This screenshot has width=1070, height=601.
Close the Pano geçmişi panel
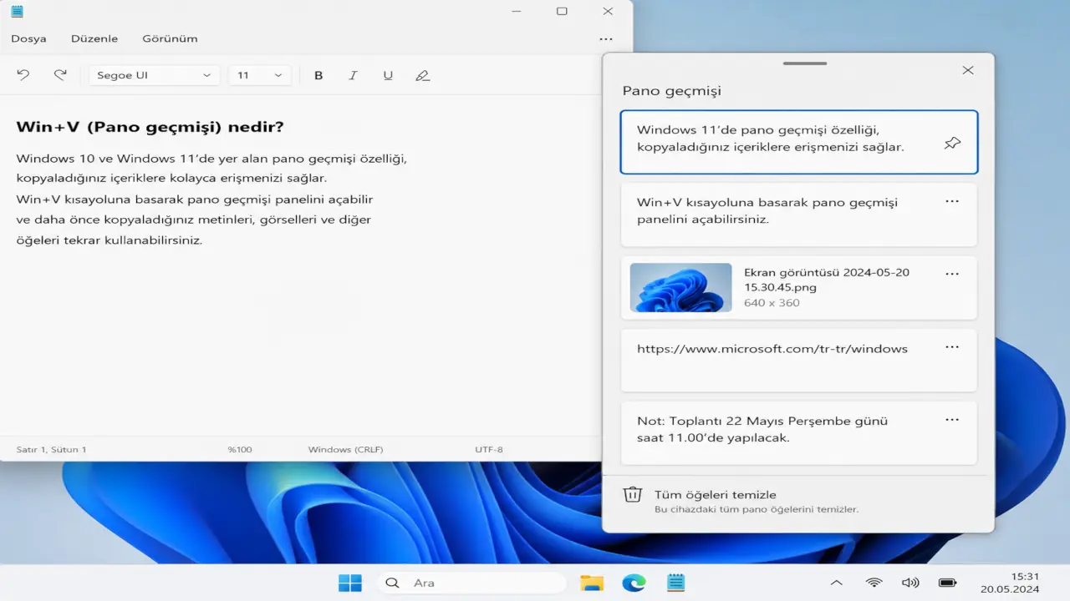point(968,70)
